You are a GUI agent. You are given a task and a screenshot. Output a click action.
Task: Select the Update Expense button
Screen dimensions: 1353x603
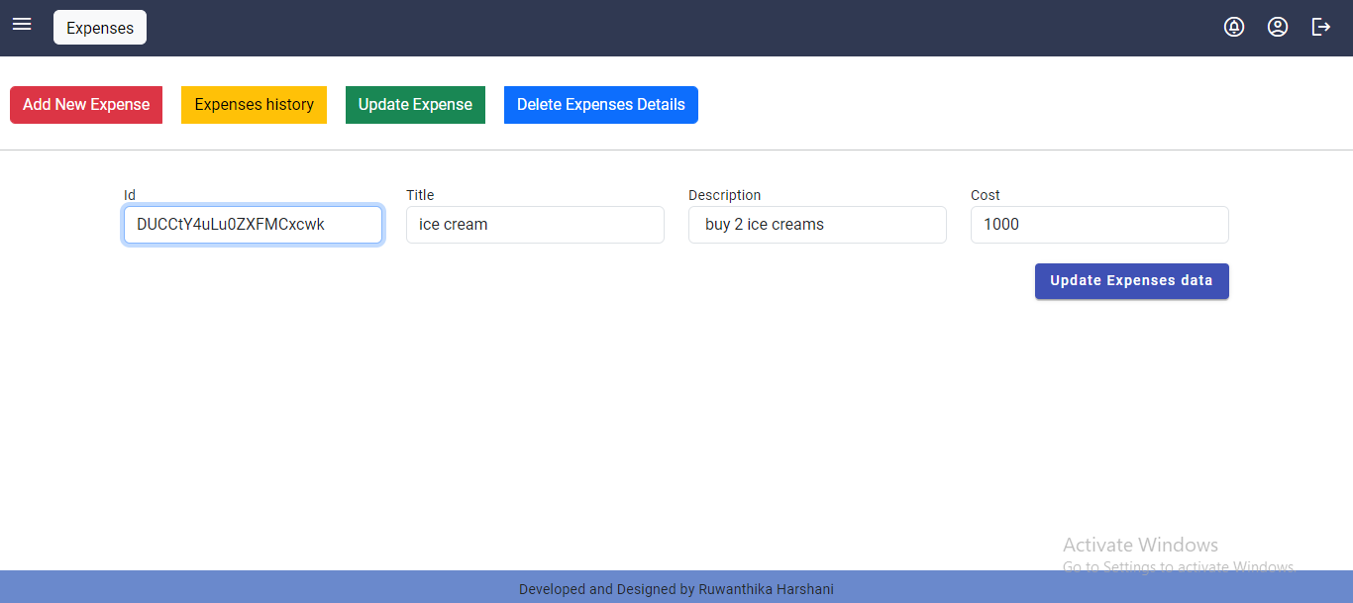[415, 105]
